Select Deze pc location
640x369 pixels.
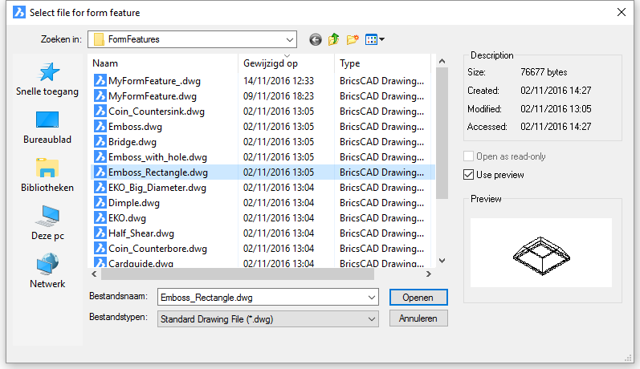[47, 224]
